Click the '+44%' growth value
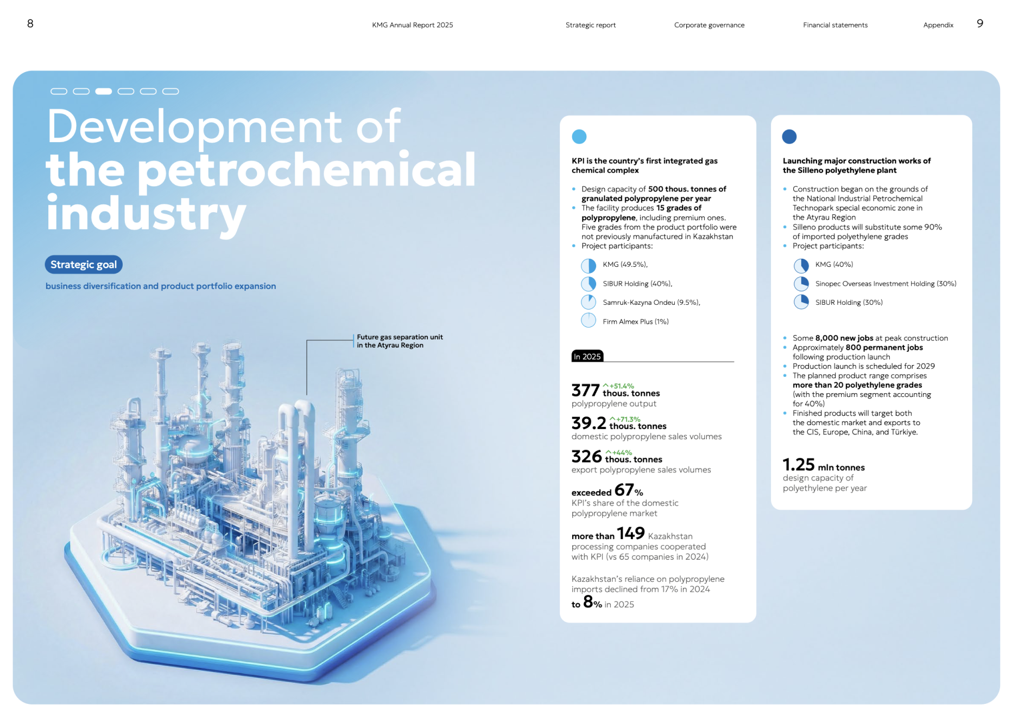 coord(622,453)
